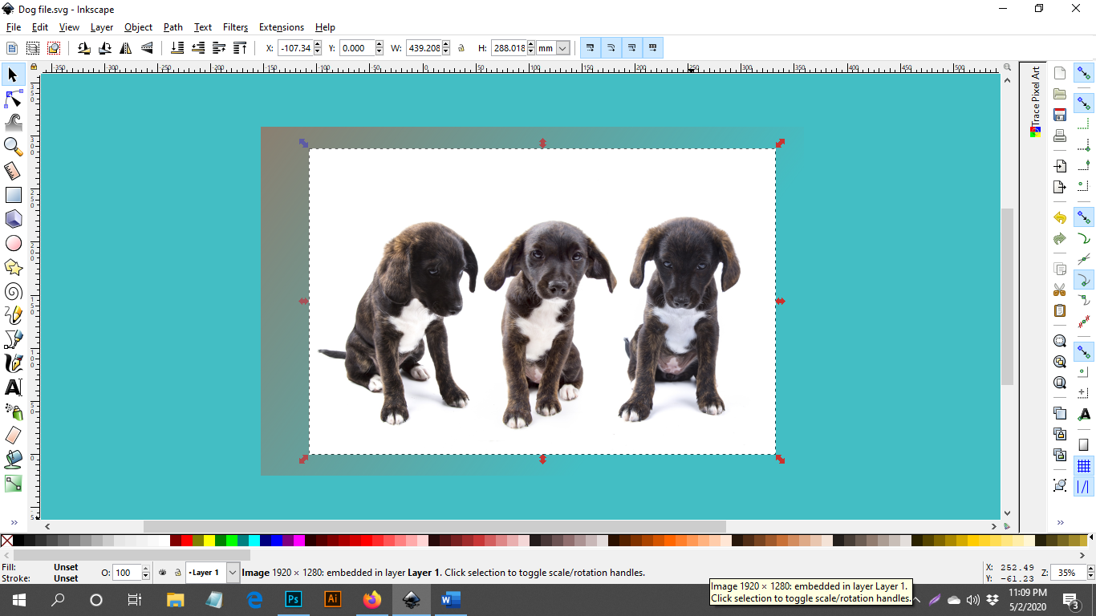Select the Eraser tool
1096x616 pixels.
(13, 436)
